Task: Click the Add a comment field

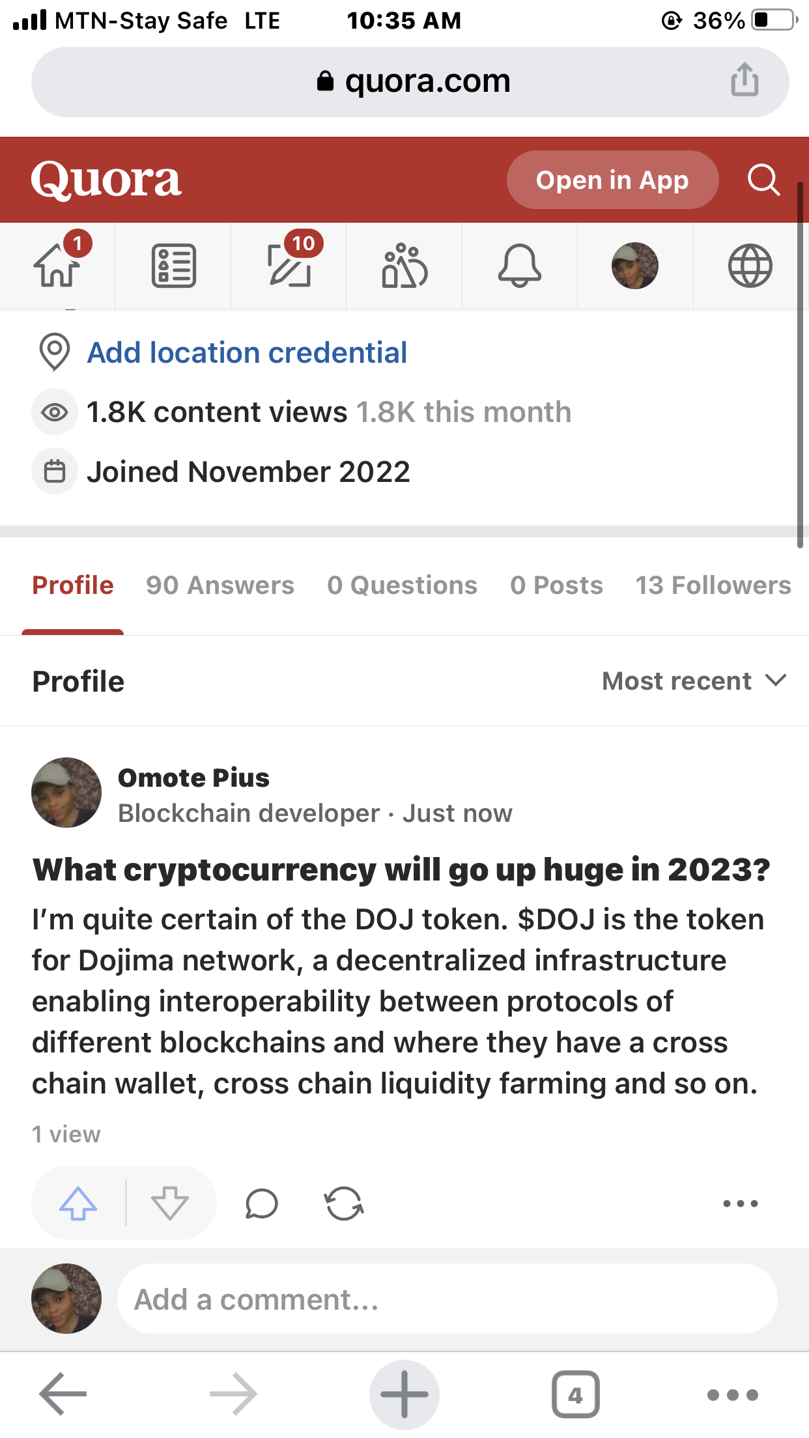Action: click(x=447, y=1299)
